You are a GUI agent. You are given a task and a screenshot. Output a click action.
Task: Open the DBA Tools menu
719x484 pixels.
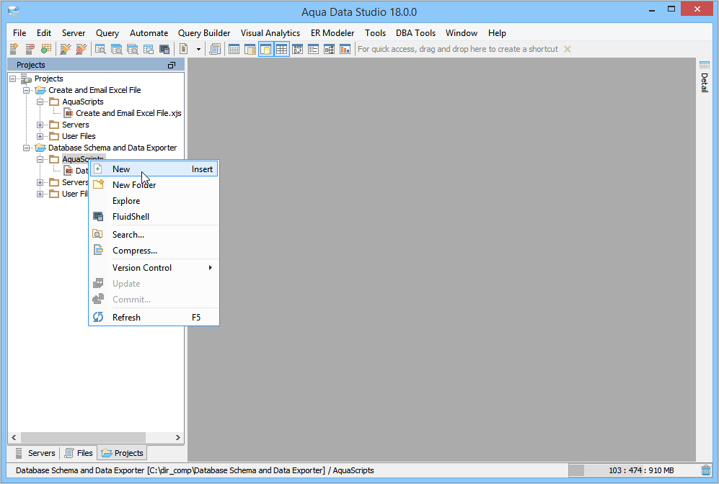click(416, 33)
